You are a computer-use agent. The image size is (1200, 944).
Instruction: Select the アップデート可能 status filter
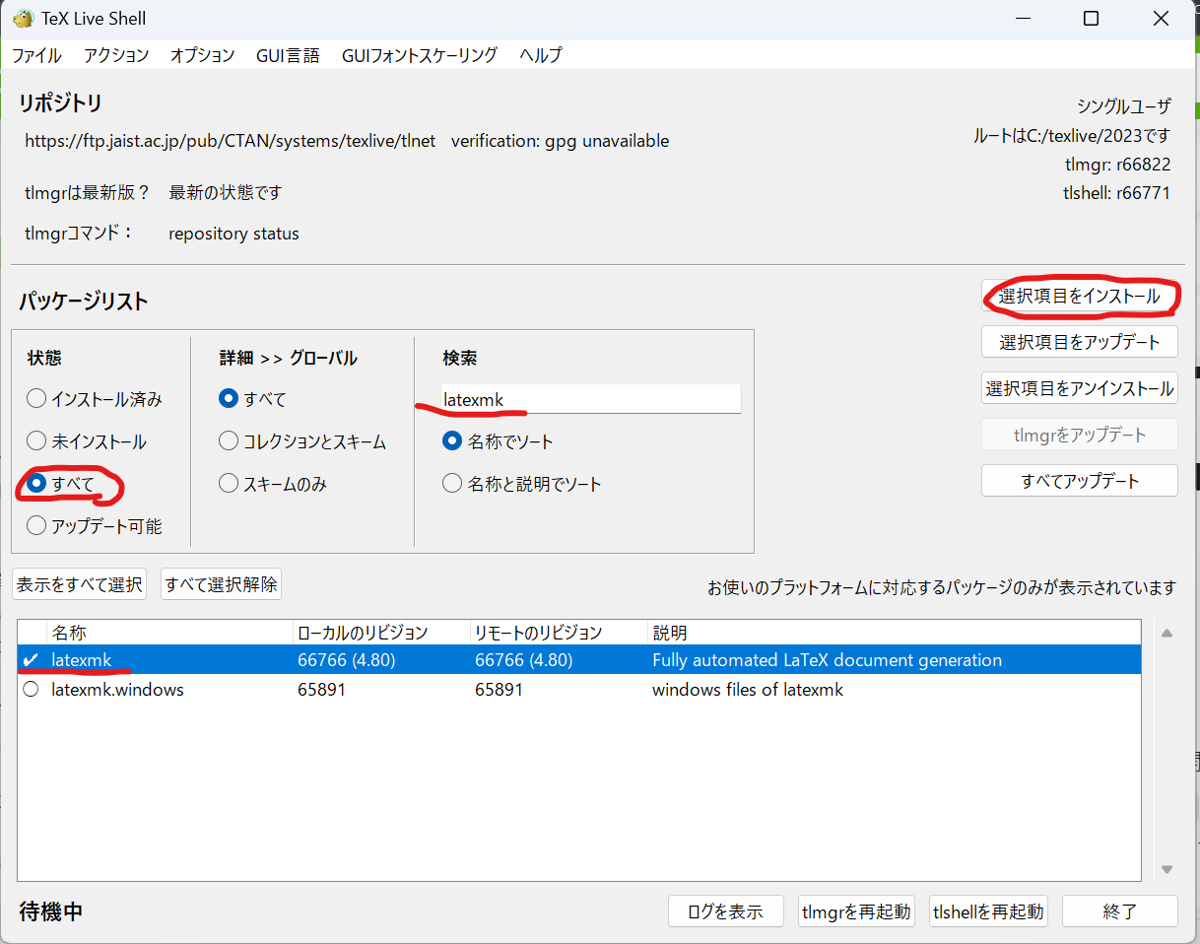36,525
